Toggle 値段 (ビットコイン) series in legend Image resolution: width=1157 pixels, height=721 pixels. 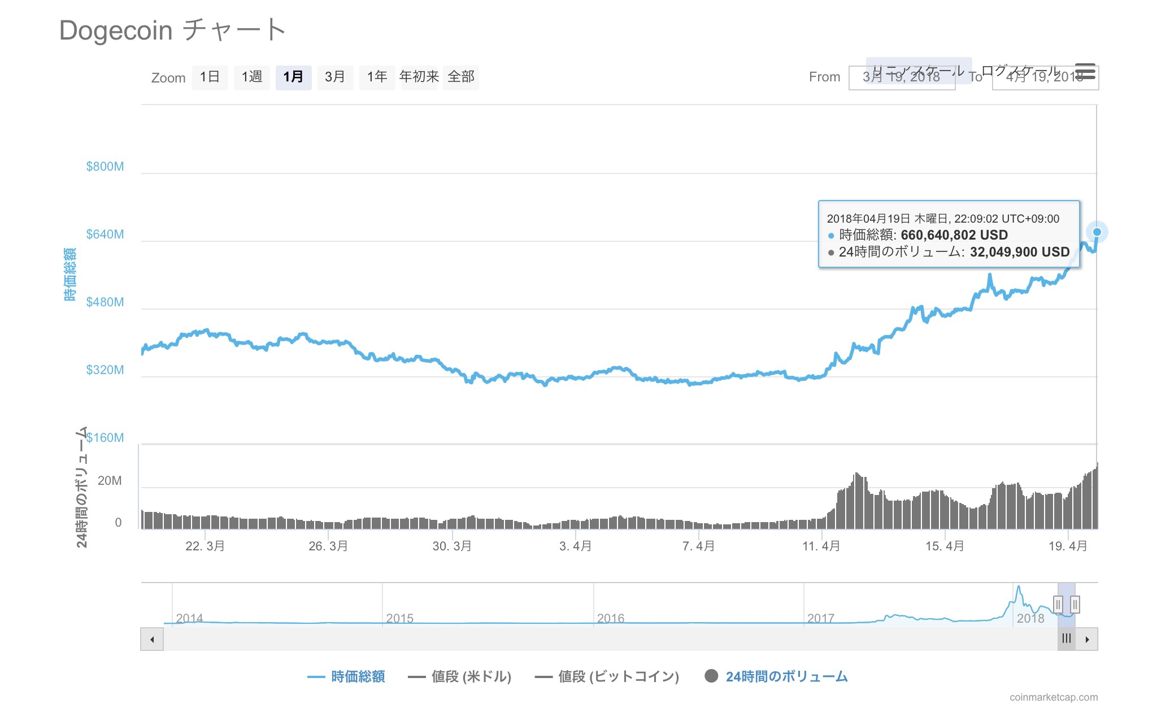607,676
